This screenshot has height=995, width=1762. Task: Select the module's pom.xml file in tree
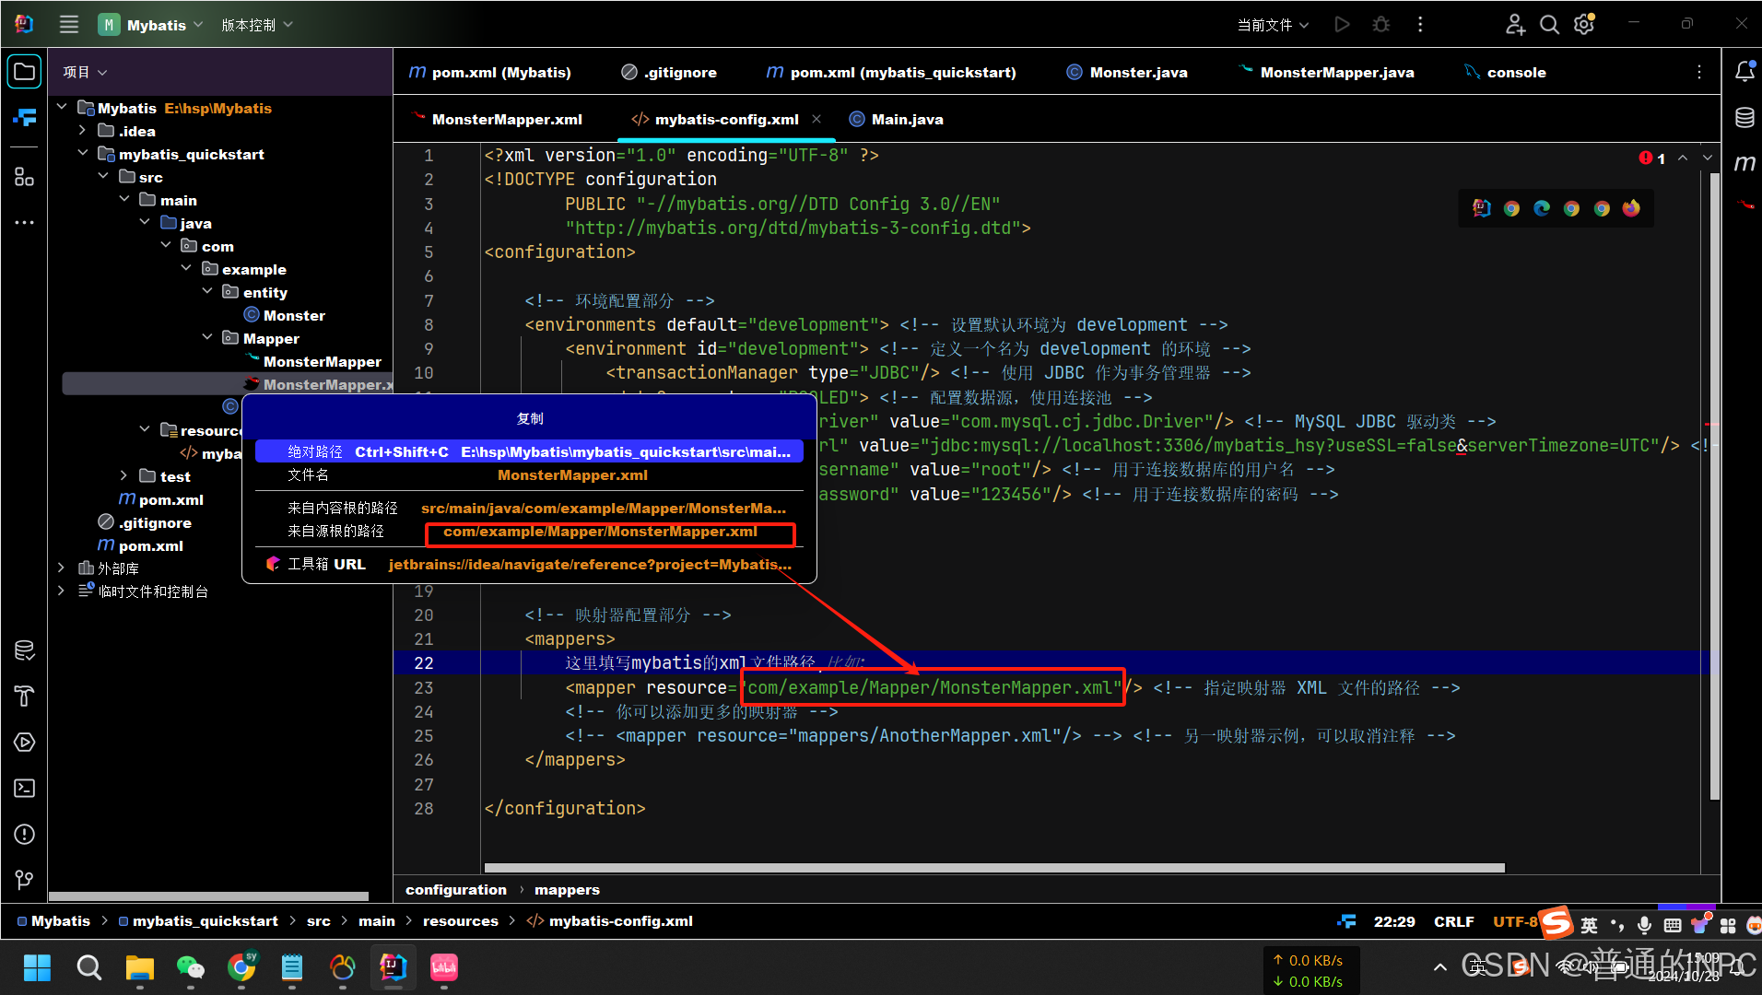tap(161, 499)
